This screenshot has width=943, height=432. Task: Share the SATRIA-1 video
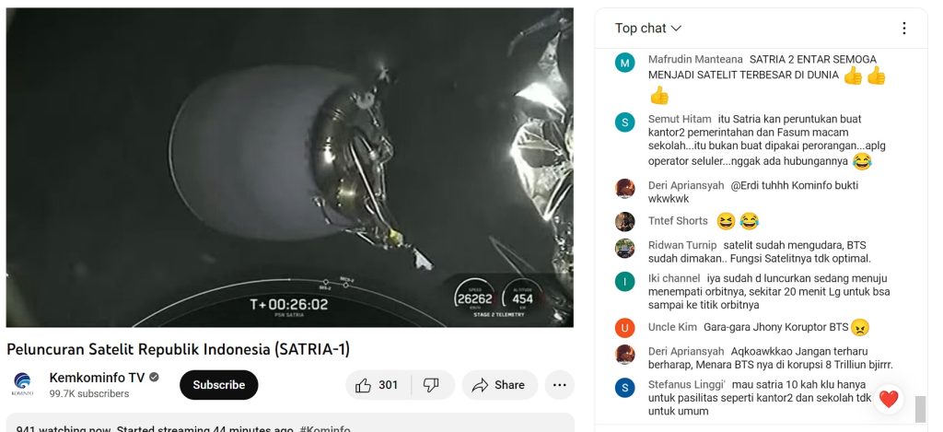click(500, 385)
